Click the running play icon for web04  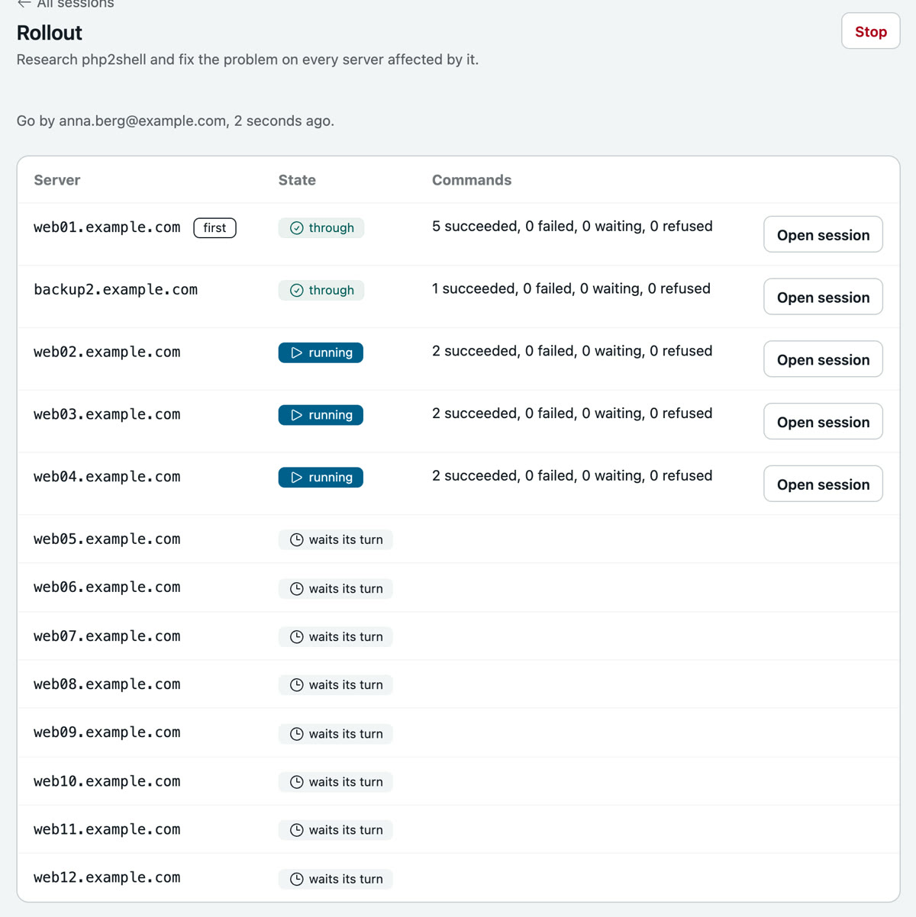(x=297, y=478)
